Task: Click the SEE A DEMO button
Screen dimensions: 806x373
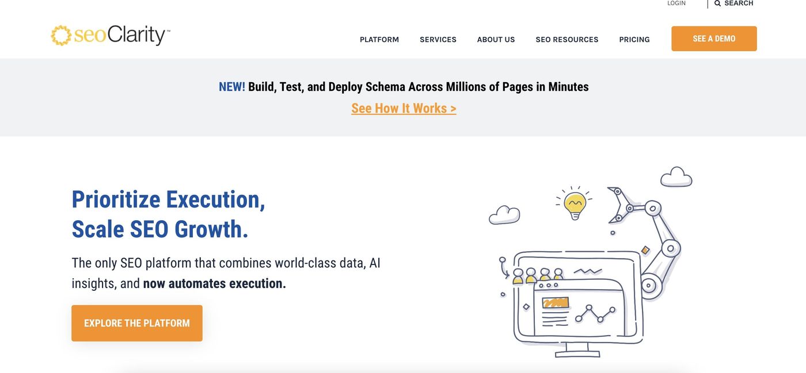Action: (714, 39)
